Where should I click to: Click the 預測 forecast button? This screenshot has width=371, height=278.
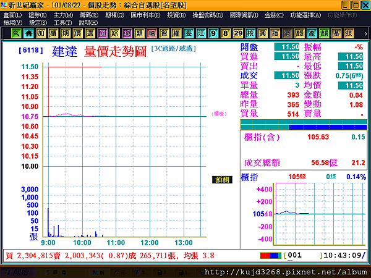tap(222, 180)
